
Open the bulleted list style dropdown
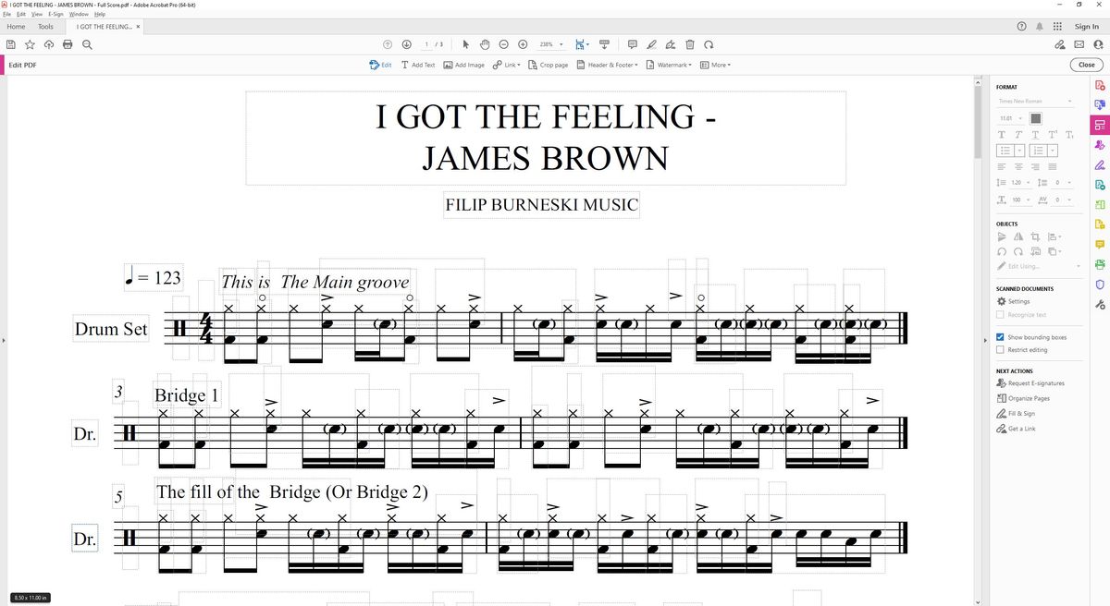[1019, 151]
